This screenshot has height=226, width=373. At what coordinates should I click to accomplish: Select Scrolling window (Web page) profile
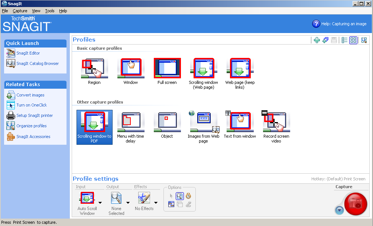pos(203,74)
